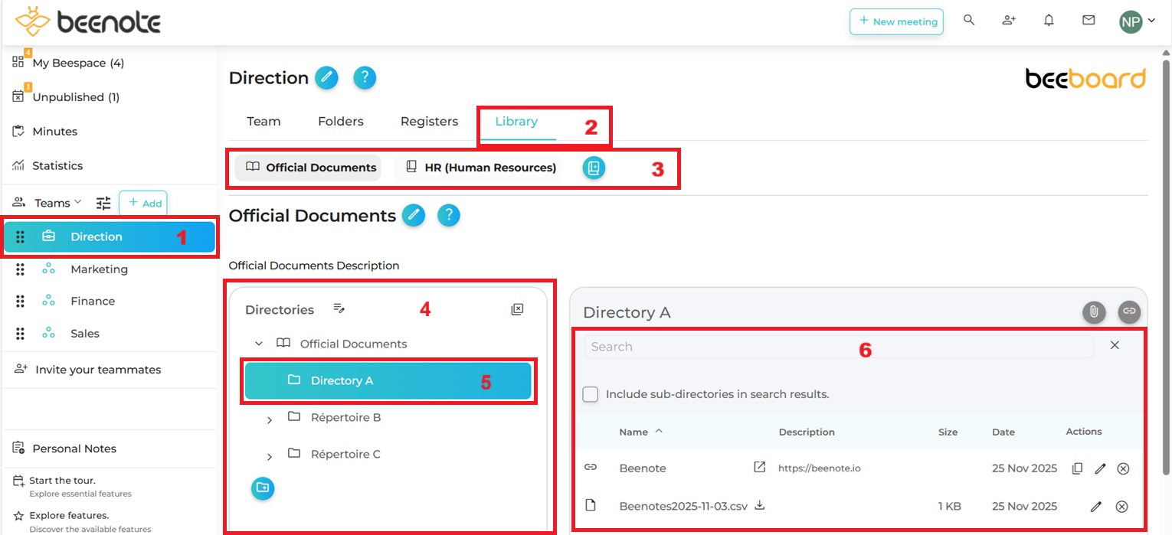Switch to the Registers tab
Image resolution: width=1172 pixels, height=535 pixels.
pos(429,122)
